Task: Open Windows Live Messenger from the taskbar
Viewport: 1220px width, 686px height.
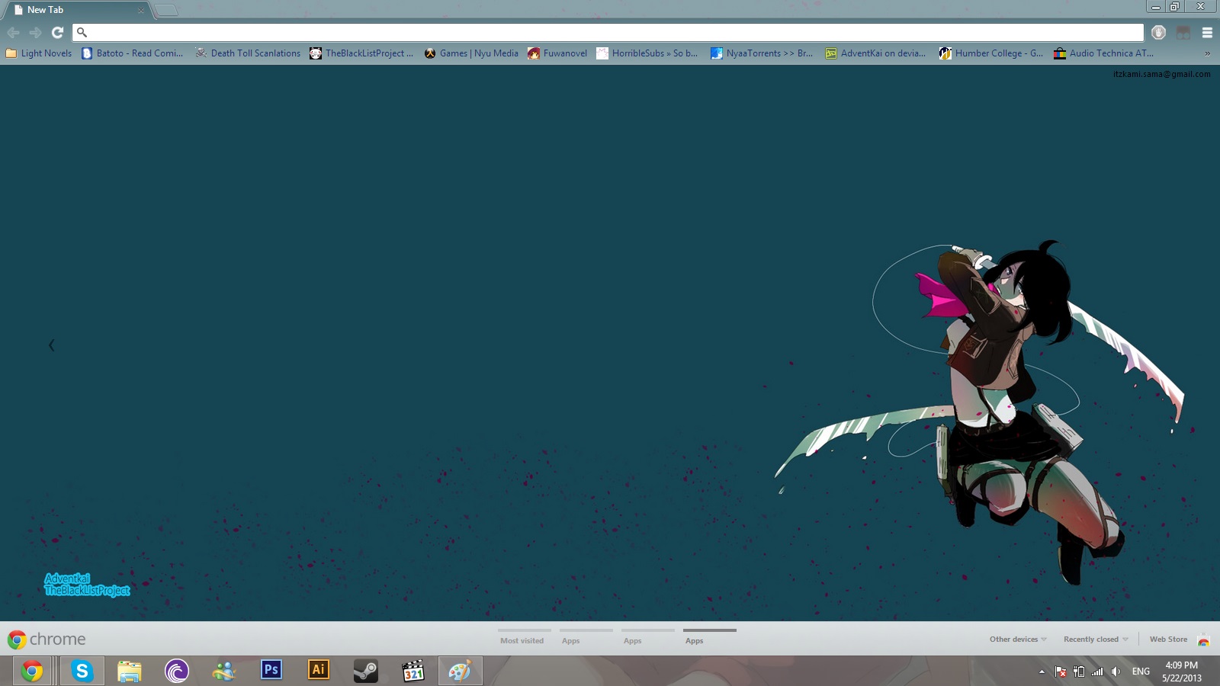Action: 224,671
